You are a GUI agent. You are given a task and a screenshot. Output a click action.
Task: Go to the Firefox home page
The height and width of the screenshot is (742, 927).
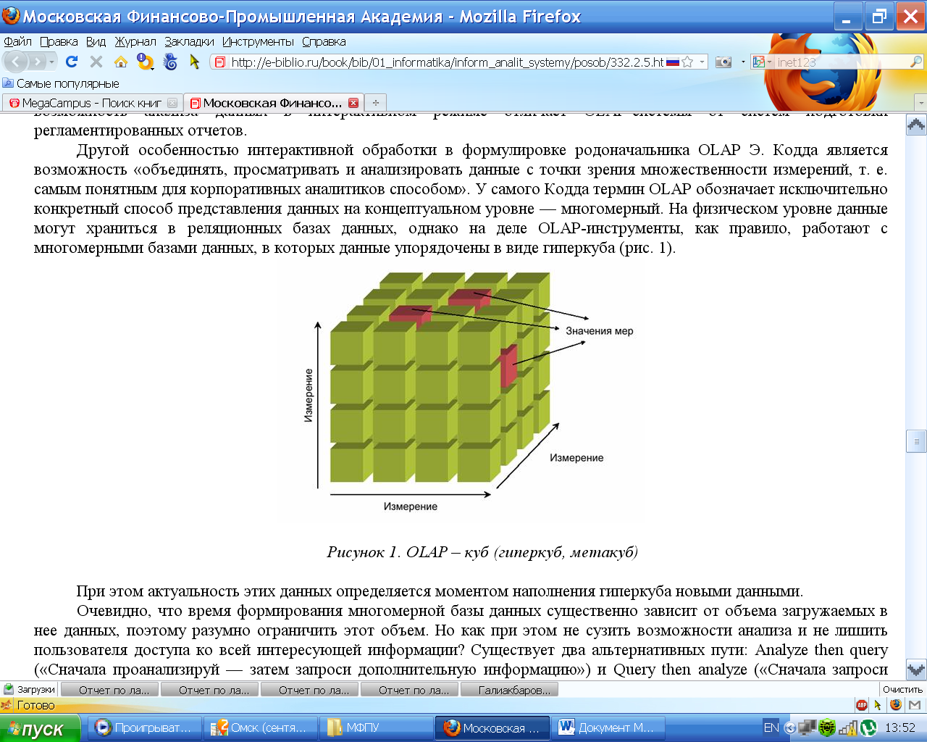120,62
